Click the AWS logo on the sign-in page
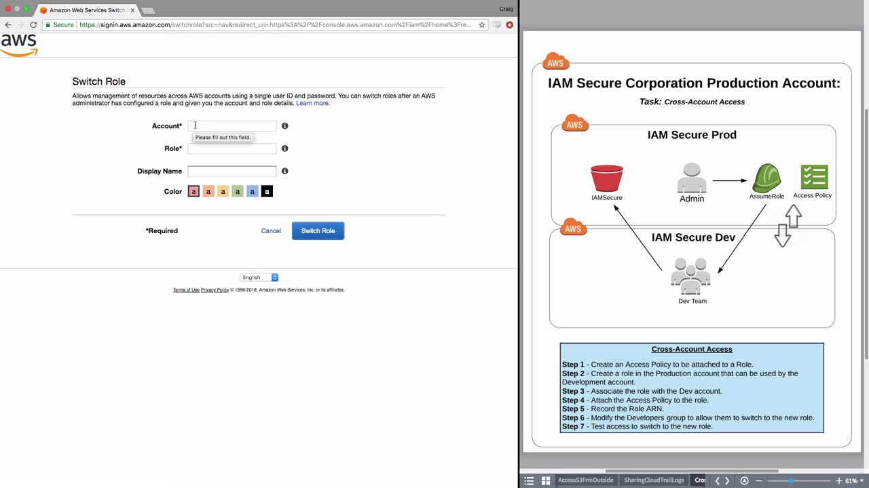The image size is (869, 488). [19, 45]
